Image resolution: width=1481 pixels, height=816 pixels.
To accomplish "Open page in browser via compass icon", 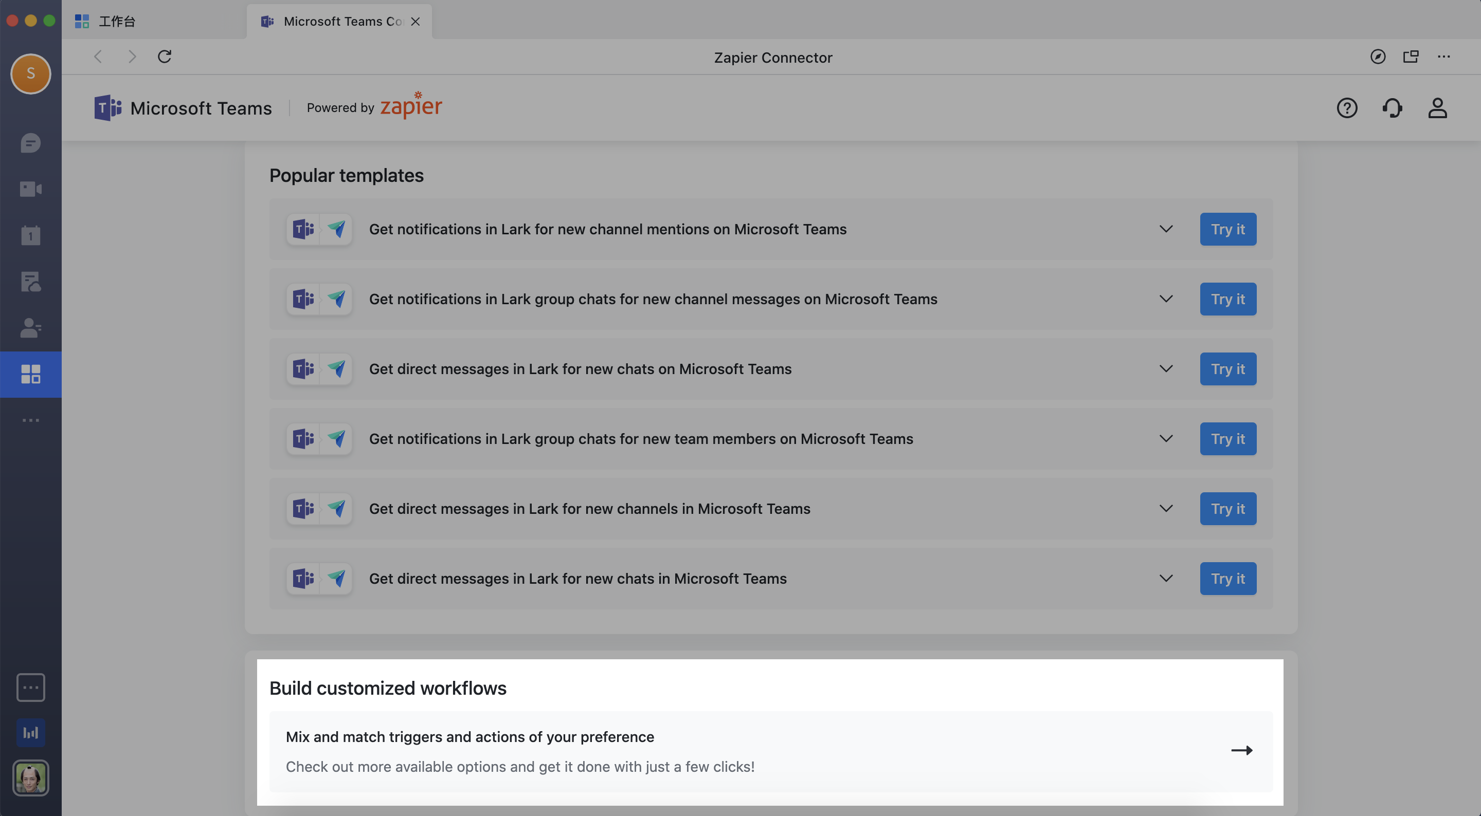I will 1378,57.
